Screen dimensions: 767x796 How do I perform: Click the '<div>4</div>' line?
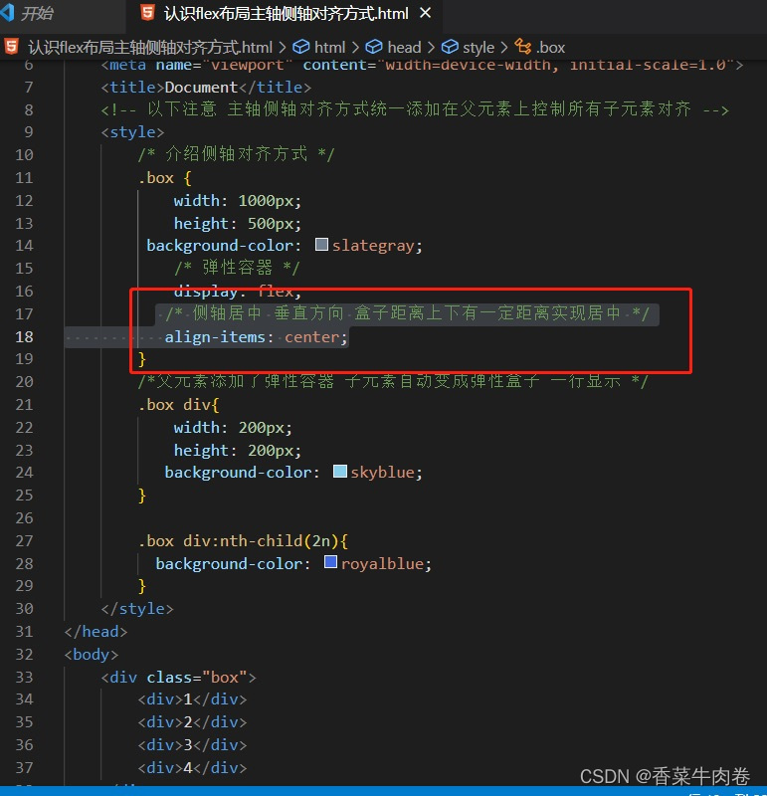pyautogui.click(x=192, y=768)
